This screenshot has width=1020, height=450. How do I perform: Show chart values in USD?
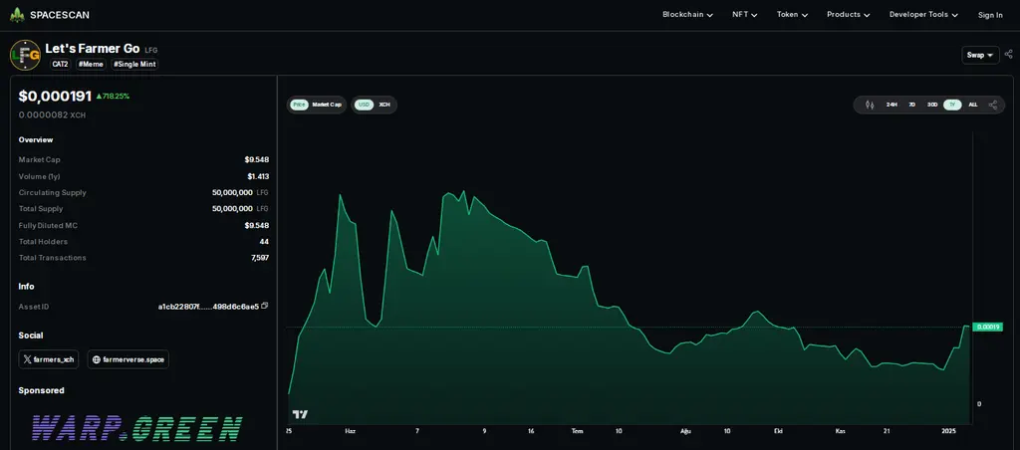click(364, 105)
